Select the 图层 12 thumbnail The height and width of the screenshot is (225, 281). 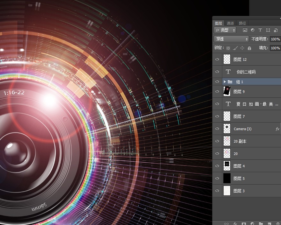[x=227, y=59]
